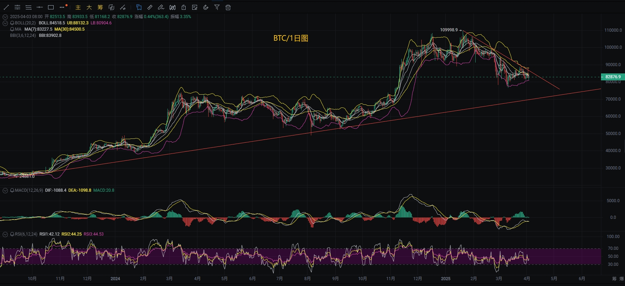The image size is (625, 286).
Task: Click the BBI(3,6,12,24) indicator label
Action: click(23, 35)
